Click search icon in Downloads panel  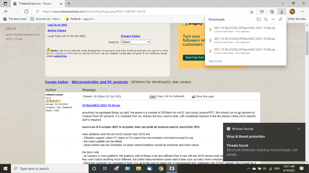click(266, 20)
